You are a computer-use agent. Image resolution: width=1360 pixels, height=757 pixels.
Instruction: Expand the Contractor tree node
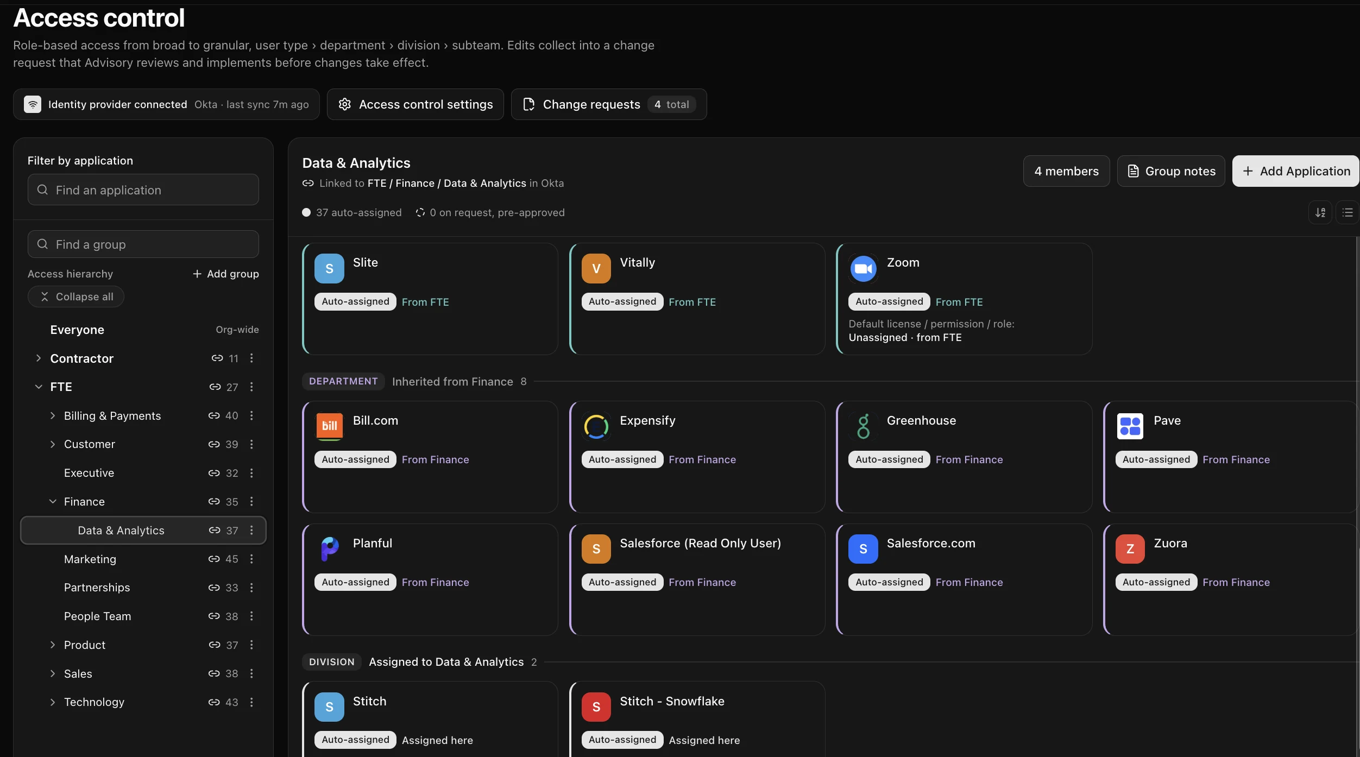pyautogui.click(x=38, y=358)
